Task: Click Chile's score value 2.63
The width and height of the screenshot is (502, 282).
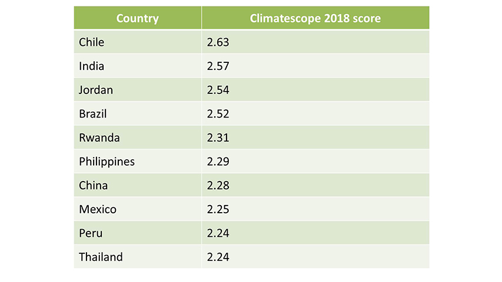Action: [x=218, y=42]
